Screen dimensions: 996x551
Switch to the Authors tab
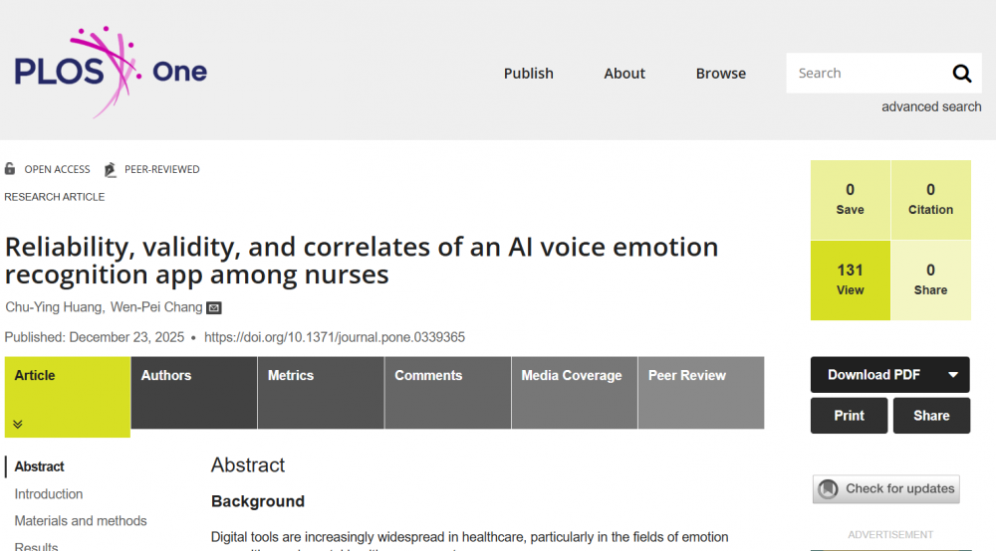click(193, 392)
